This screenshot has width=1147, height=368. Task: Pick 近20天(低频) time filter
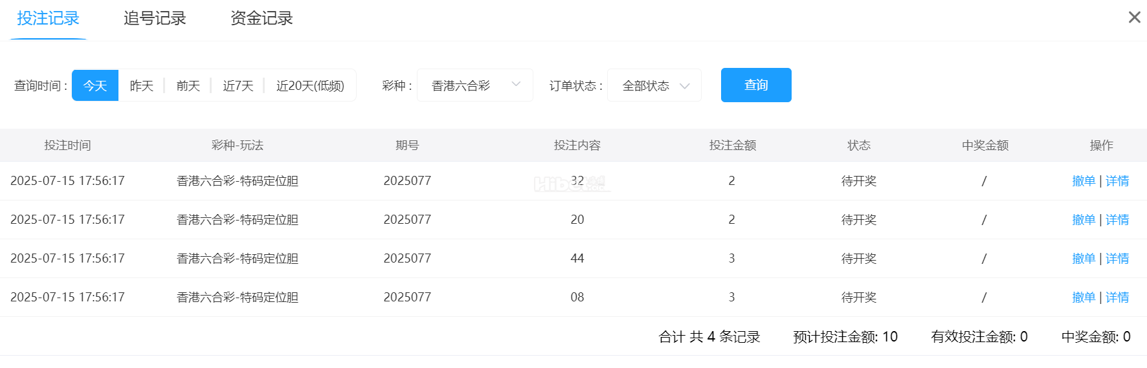click(x=310, y=85)
